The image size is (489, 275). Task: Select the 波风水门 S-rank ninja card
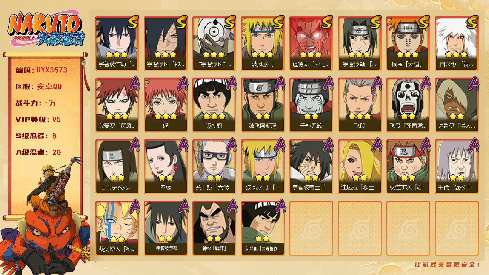tap(263, 43)
